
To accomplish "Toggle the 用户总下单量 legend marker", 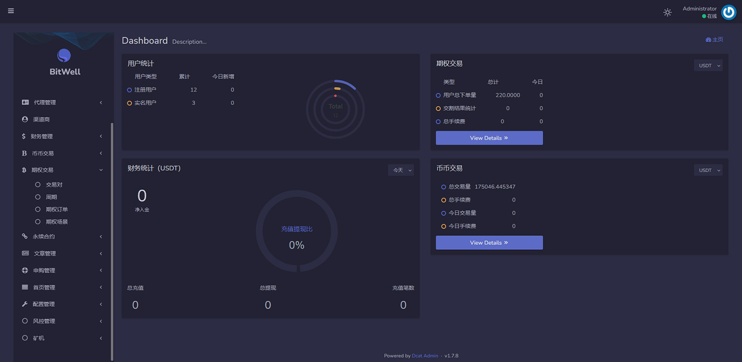I will [x=438, y=95].
